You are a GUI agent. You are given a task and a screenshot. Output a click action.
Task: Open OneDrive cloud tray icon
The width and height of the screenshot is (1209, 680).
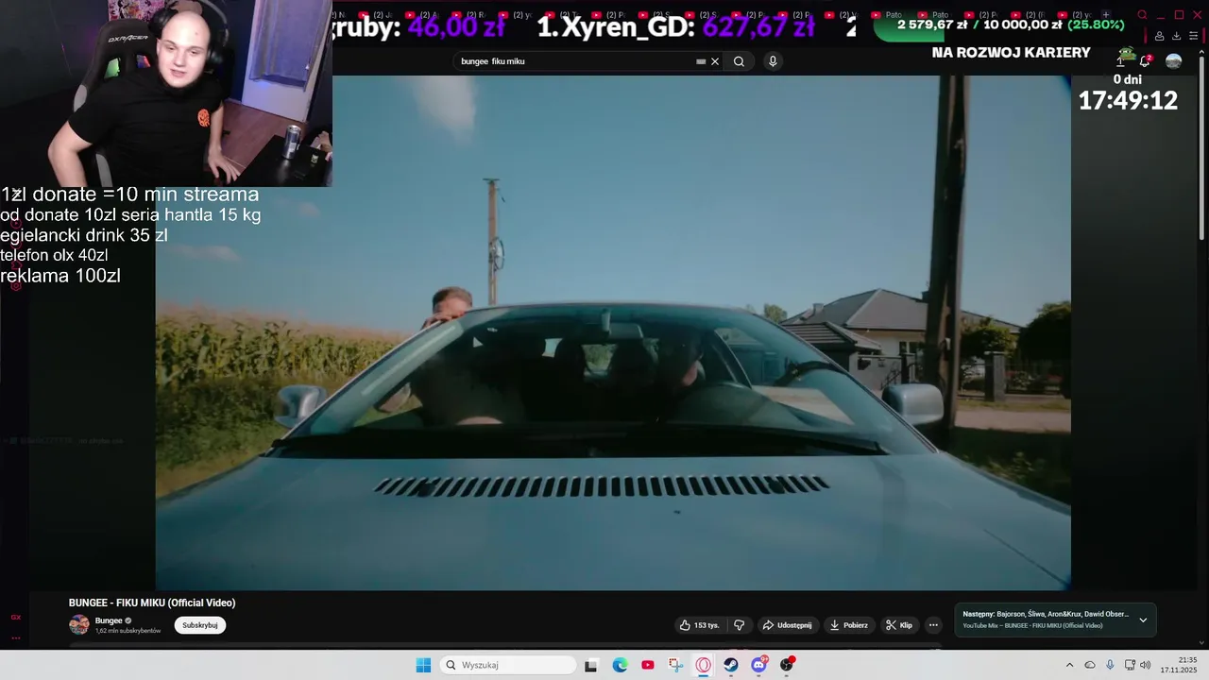click(x=1090, y=665)
